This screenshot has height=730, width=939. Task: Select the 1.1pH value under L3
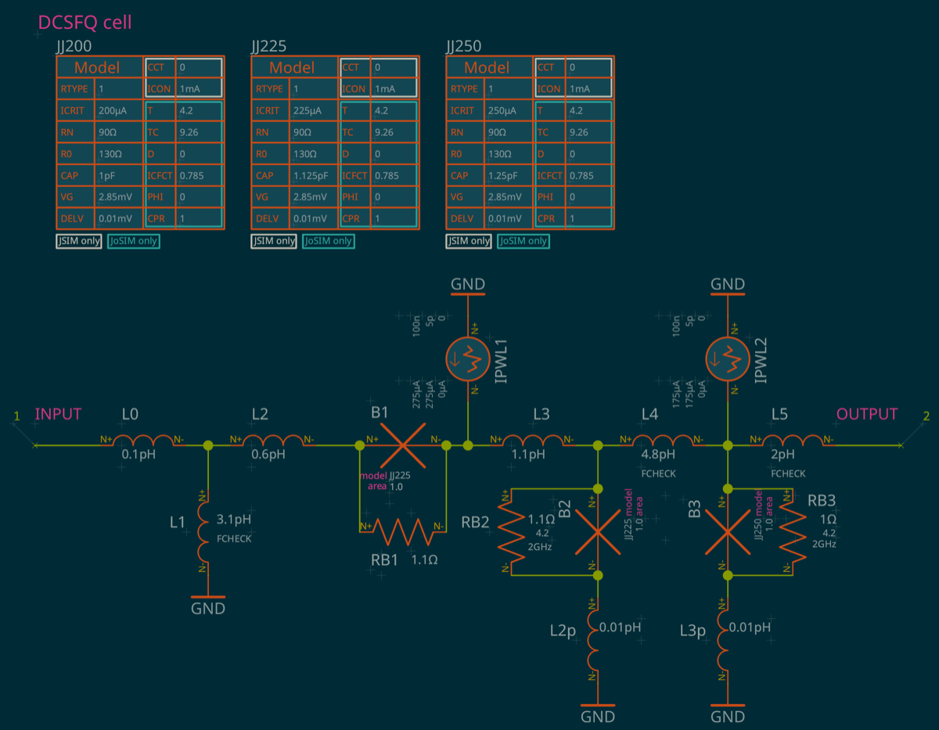pyautogui.click(x=527, y=454)
